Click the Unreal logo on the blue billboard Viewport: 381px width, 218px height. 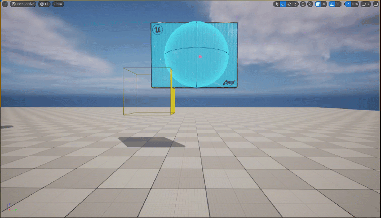coord(158,29)
